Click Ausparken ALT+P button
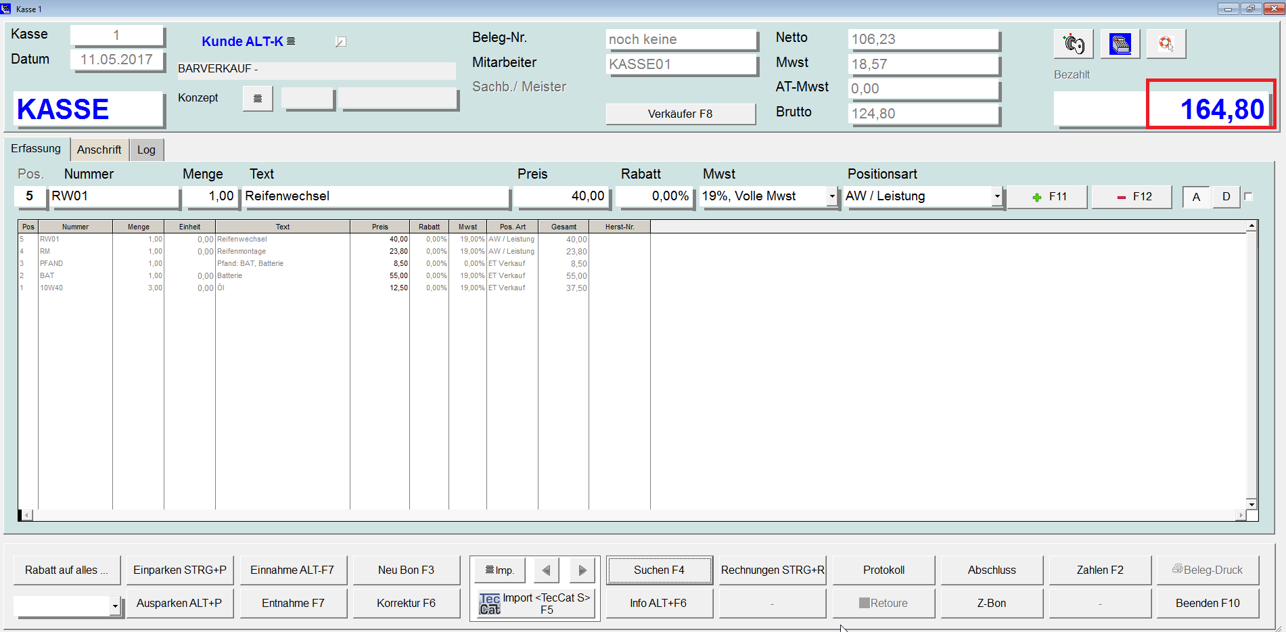Screen dimensions: 1286x632 [180, 604]
